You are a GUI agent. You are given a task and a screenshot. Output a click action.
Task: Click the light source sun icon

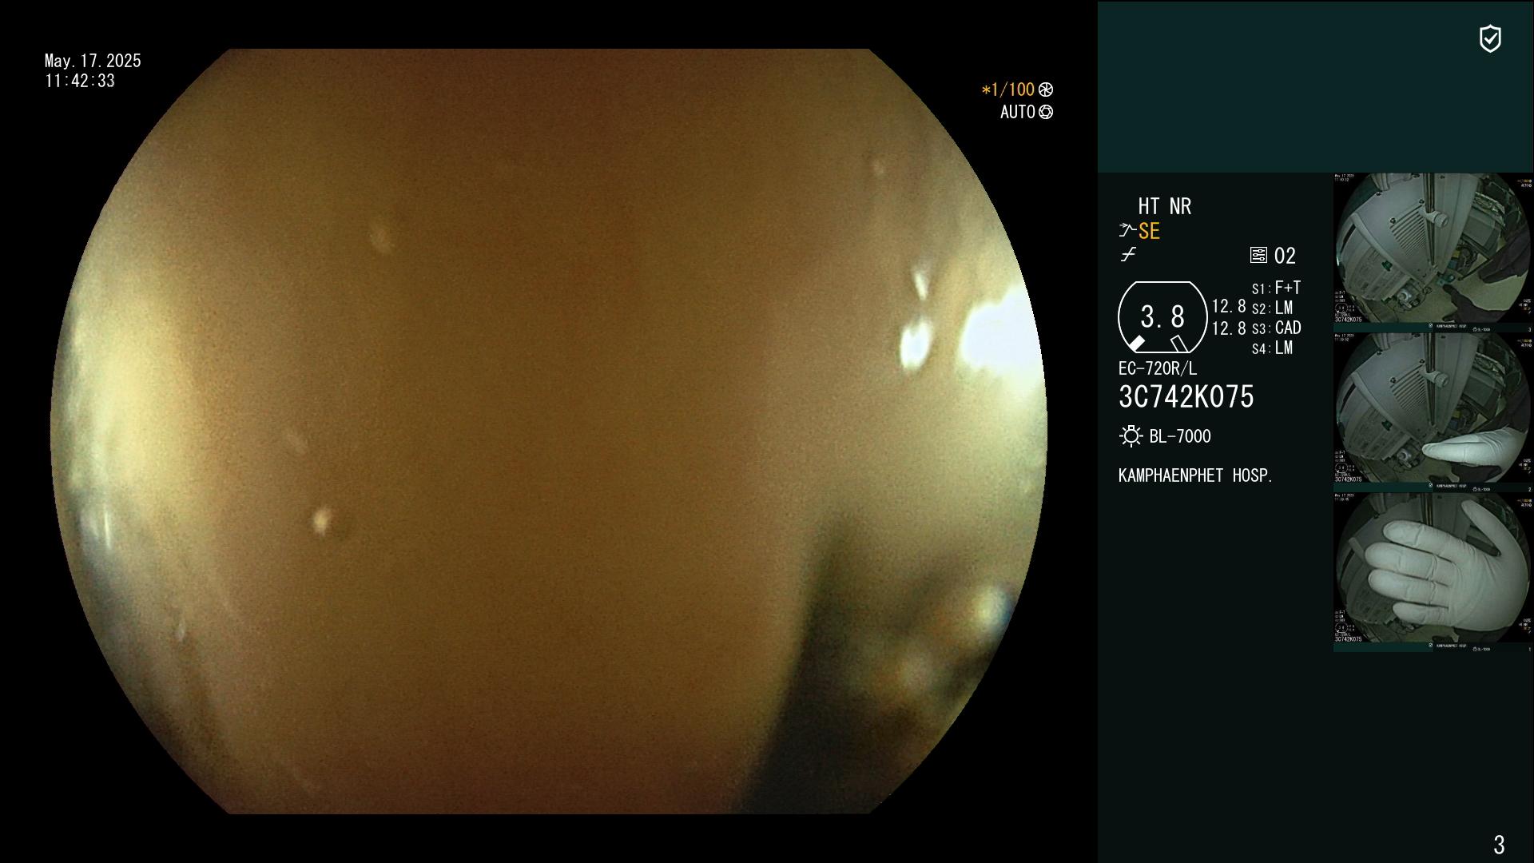tap(1131, 436)
